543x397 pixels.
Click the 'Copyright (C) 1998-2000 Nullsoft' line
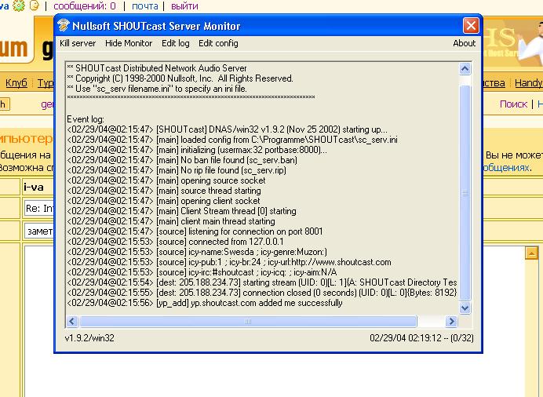pyautogui.click(x=180, y=78)
